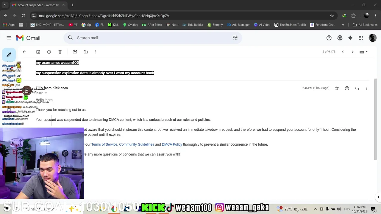Screen dimensions: 381x214
Task: Click the search magnifier icon
Action: [x=70, y=38]
